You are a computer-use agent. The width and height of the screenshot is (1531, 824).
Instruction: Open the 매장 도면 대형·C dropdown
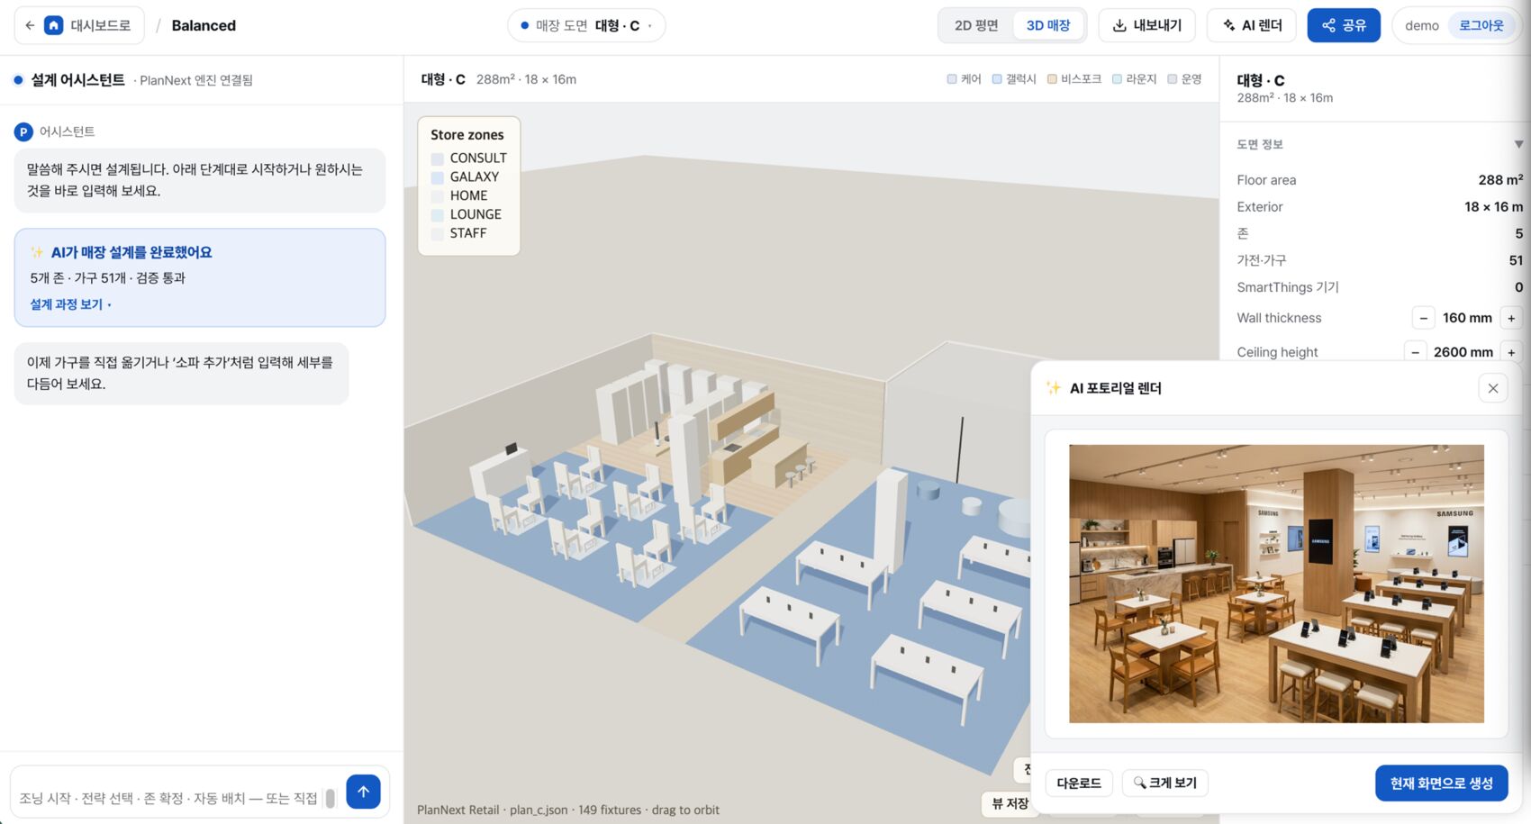(x=586, y=25)
